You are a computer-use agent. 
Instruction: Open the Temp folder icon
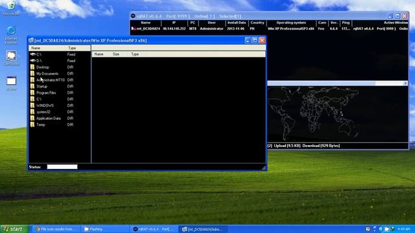[x=32, y=125]
